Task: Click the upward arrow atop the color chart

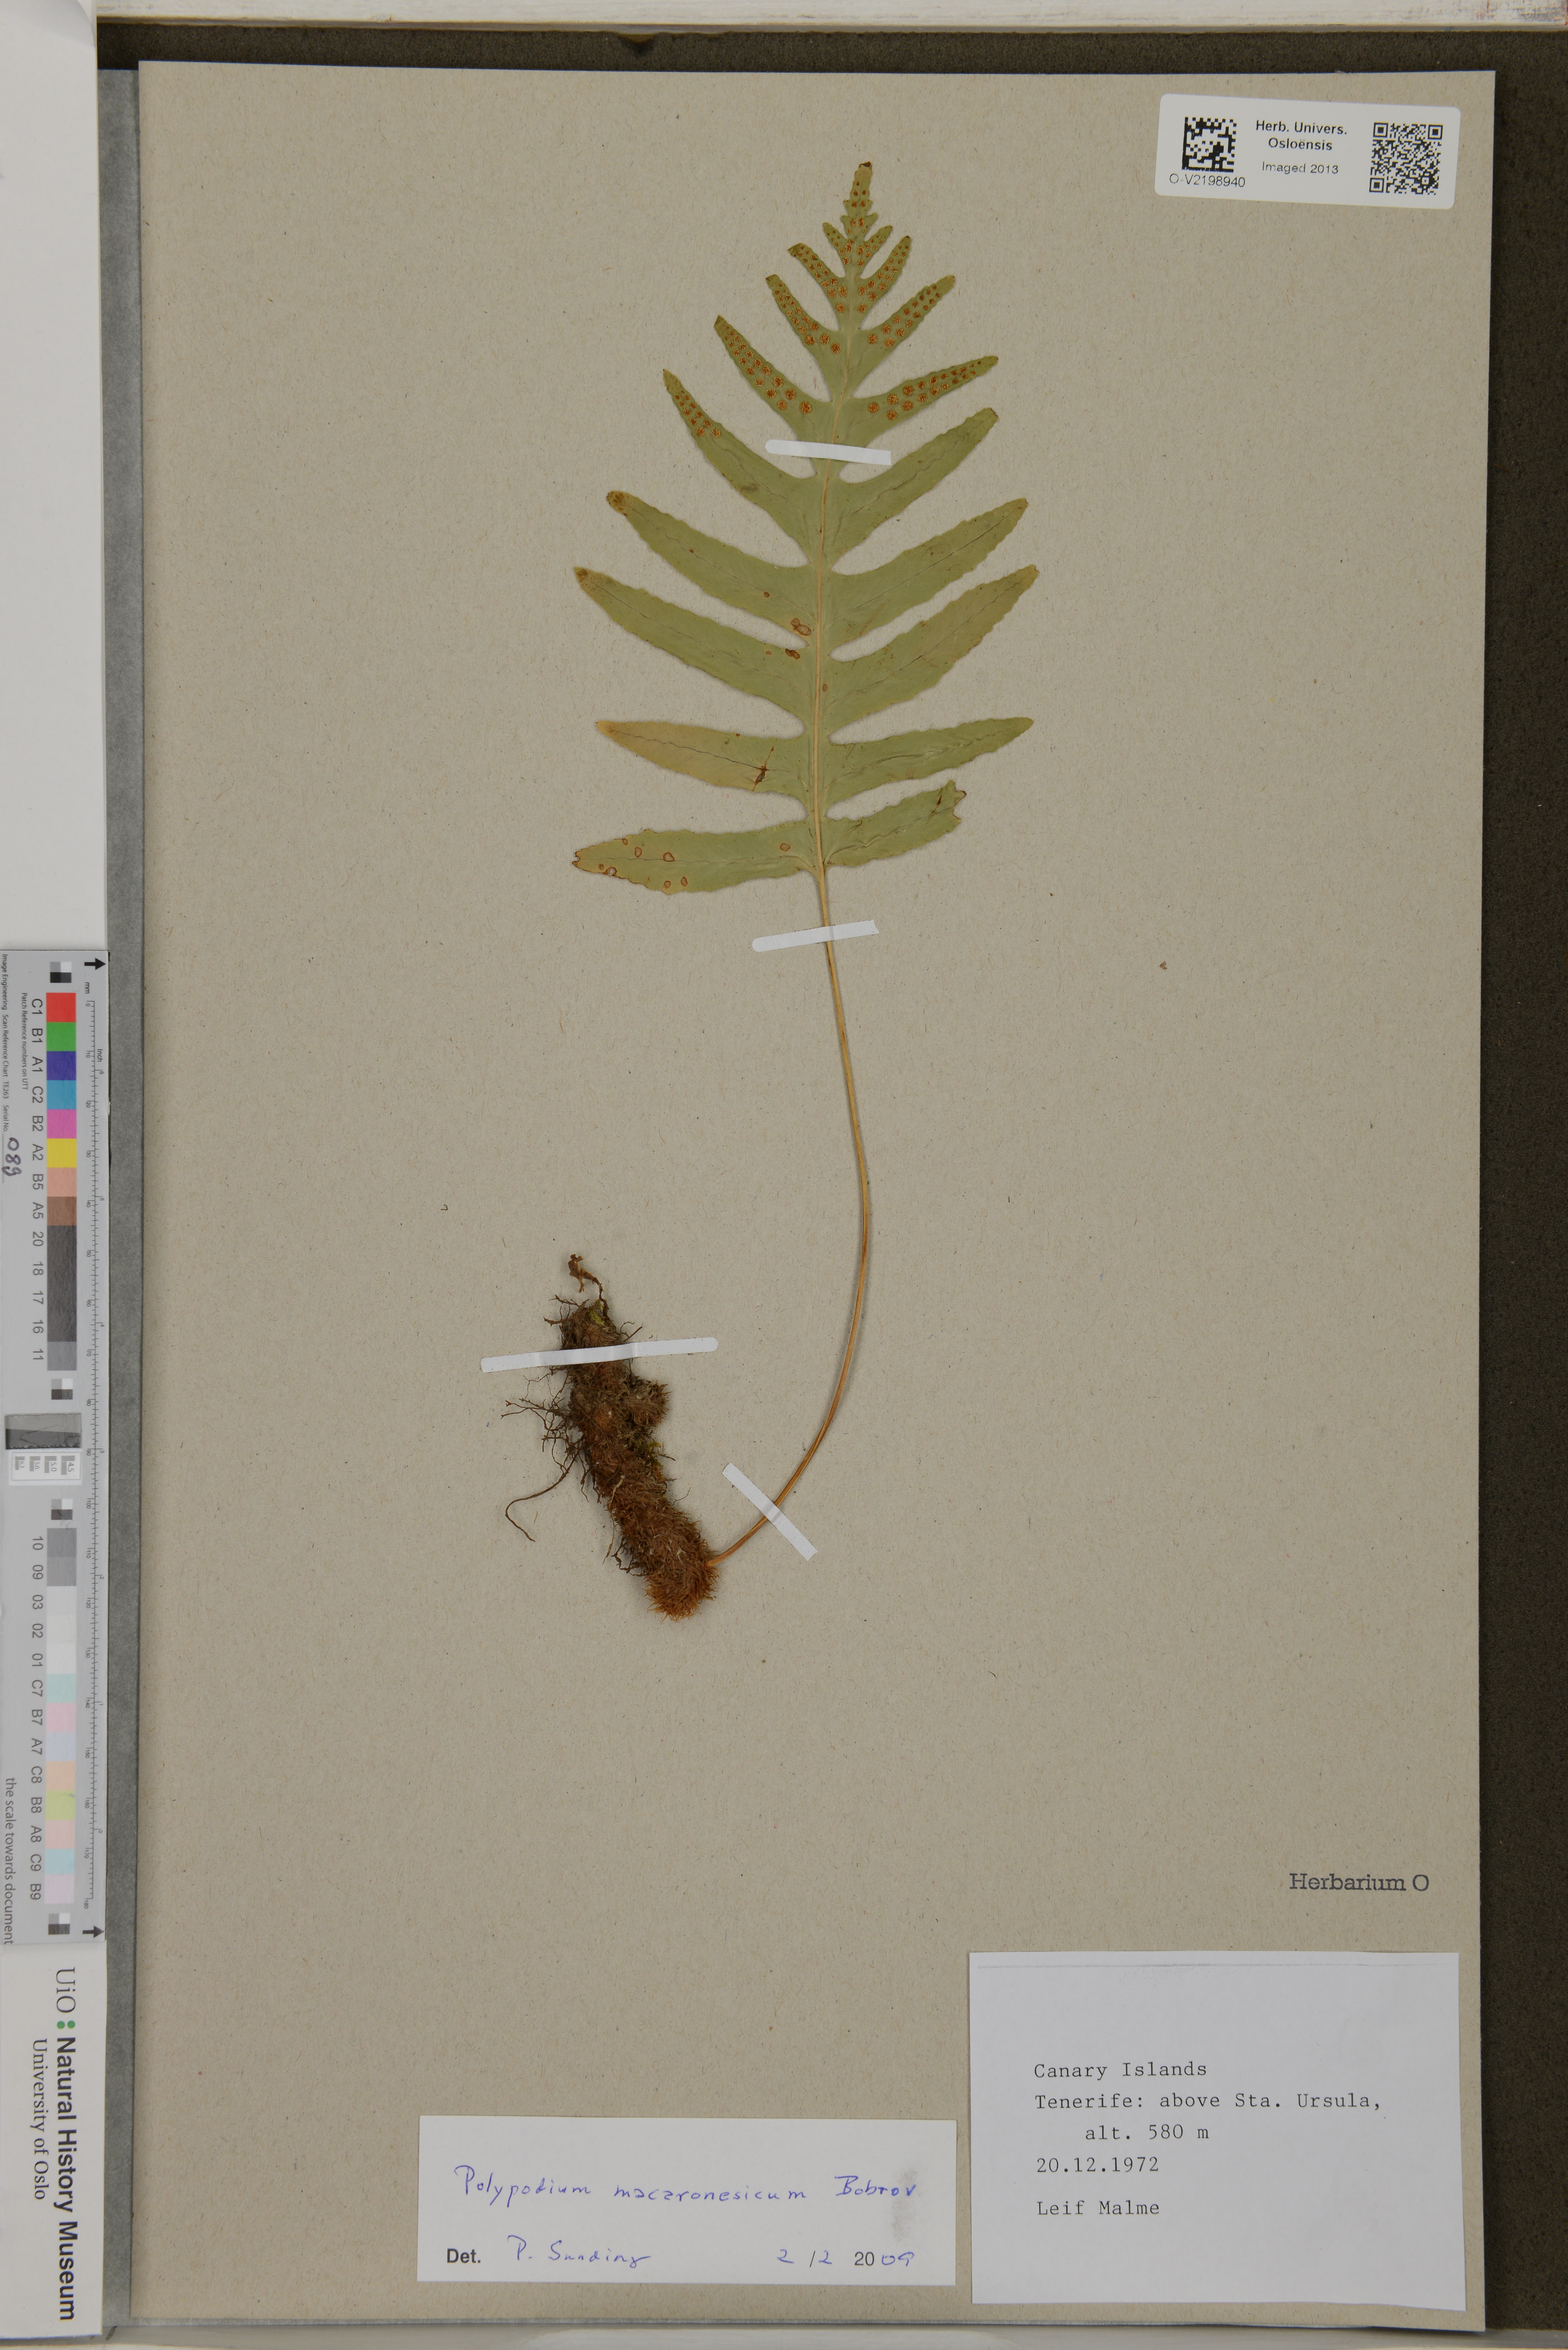Action: tap(95, 964)
